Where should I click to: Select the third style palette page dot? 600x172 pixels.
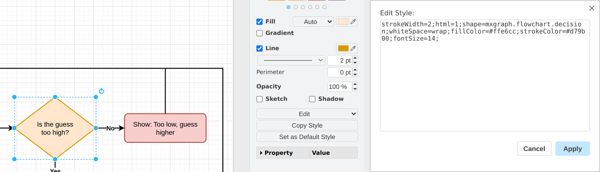pyautogui.click(x=303, y=7)
